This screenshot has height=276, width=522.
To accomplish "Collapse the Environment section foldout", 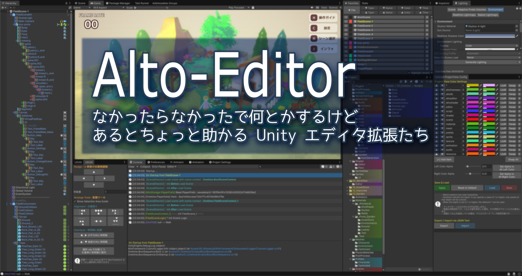I will point(436,21).
